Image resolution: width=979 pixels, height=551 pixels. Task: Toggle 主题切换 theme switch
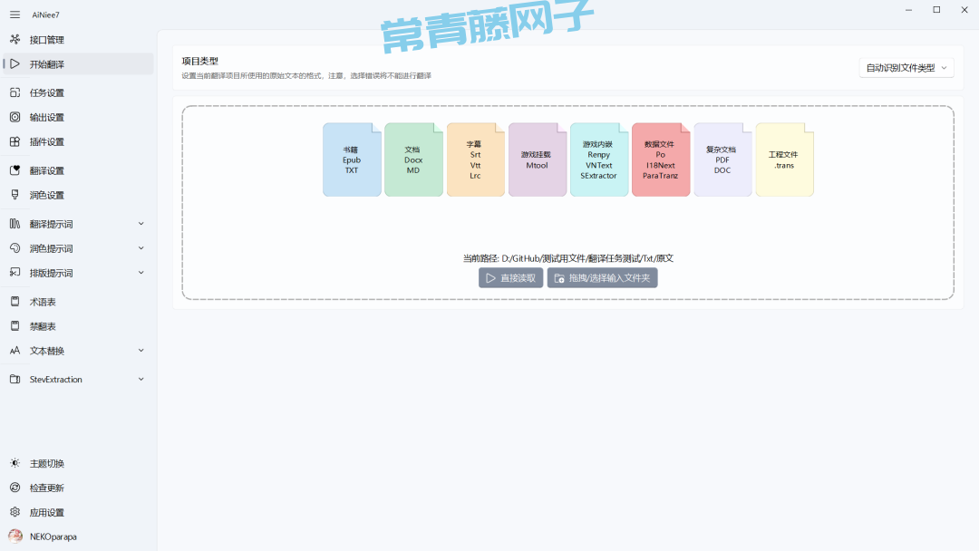click(15, 463)
